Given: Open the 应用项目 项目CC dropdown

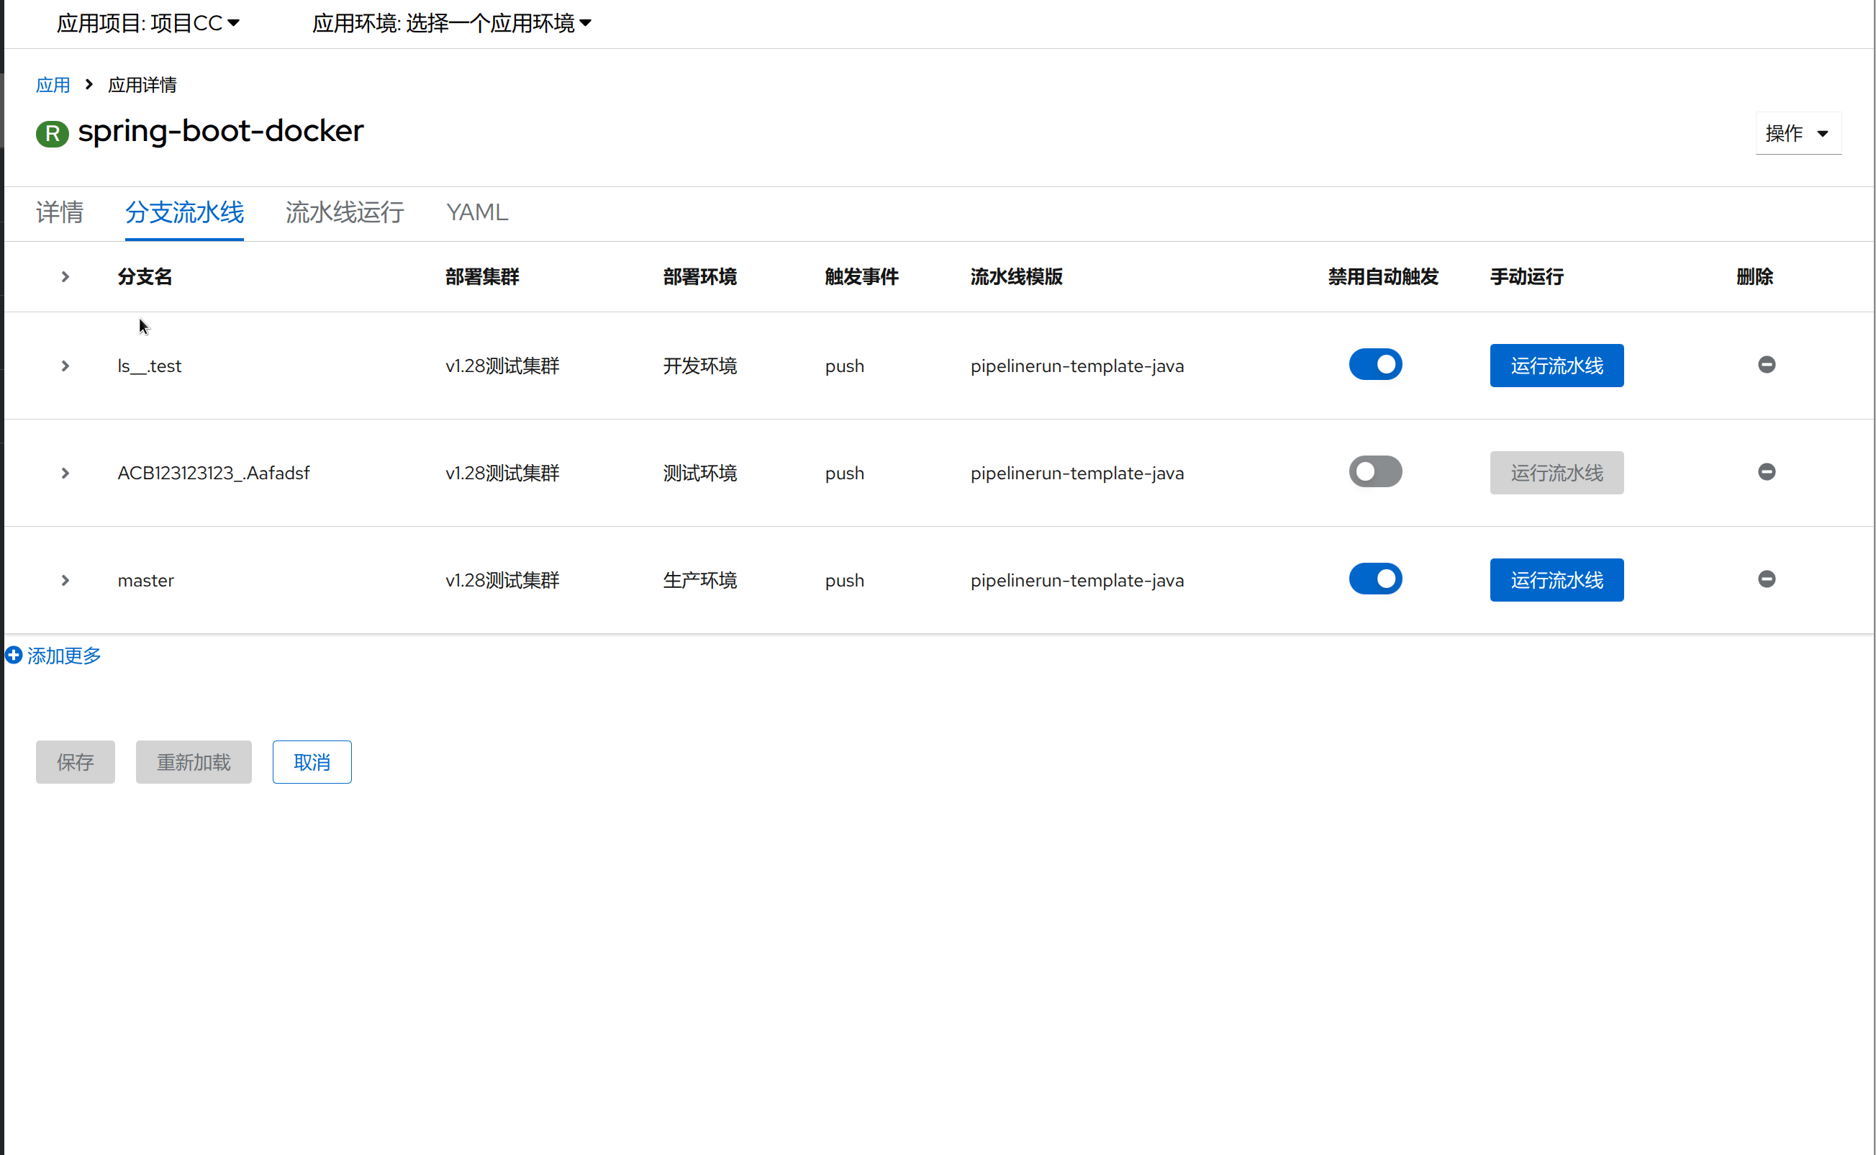Looking at the screenshot, I should click(148, 23).
